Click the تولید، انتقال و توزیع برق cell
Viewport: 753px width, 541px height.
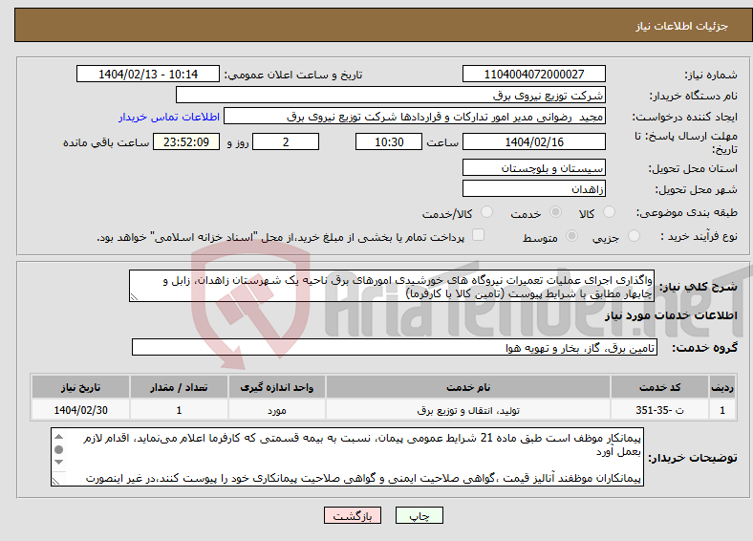tap(467, 410)
